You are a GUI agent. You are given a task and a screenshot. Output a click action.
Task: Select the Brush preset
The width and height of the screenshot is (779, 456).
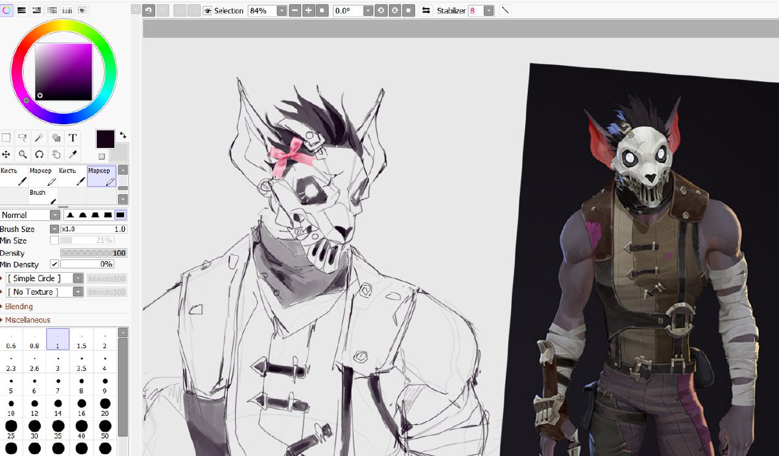pos(43,196)
